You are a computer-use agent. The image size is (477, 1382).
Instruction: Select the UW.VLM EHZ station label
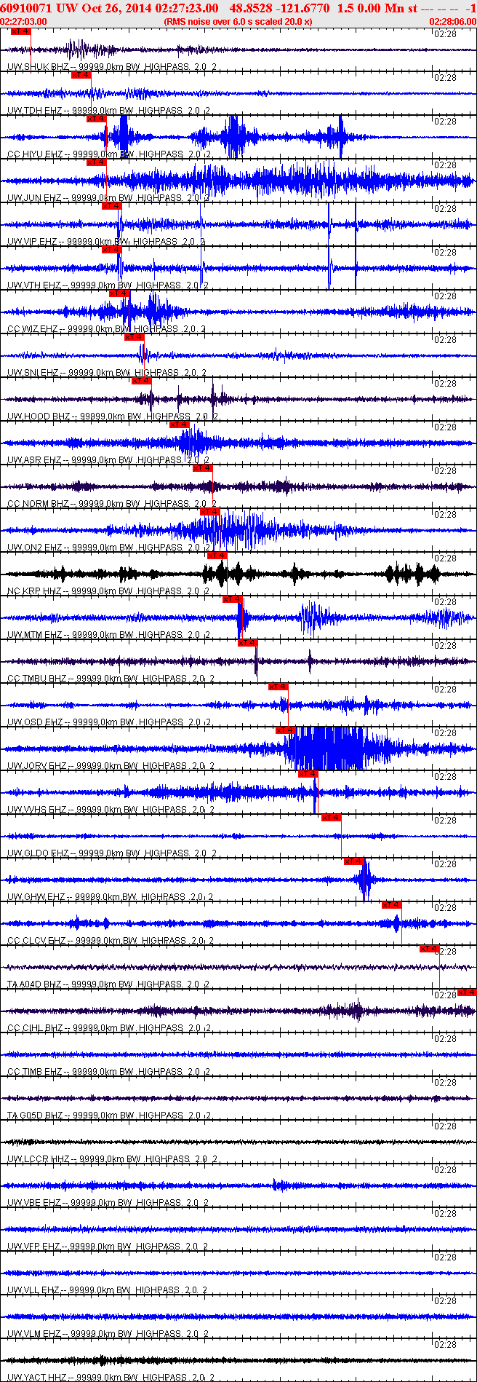pos(35,1334)
